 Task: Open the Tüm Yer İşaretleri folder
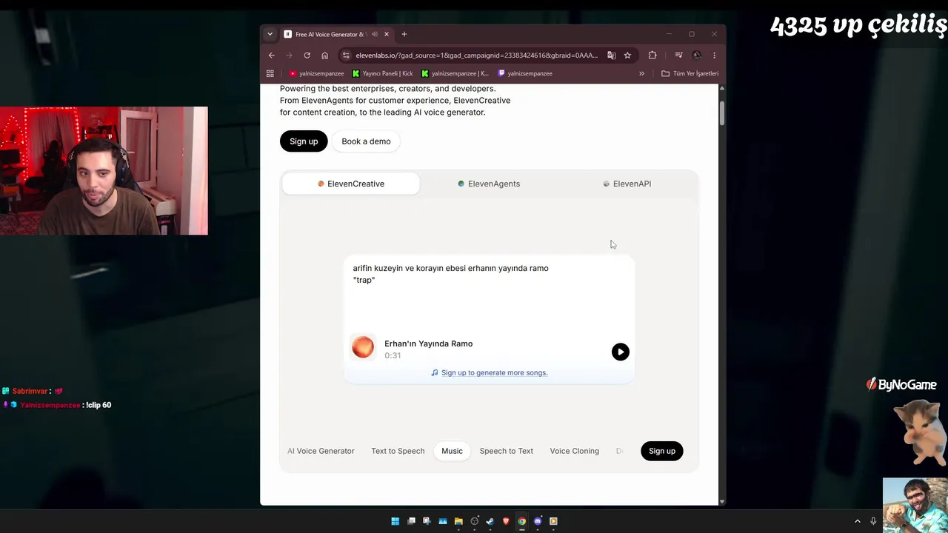[690, 73]
